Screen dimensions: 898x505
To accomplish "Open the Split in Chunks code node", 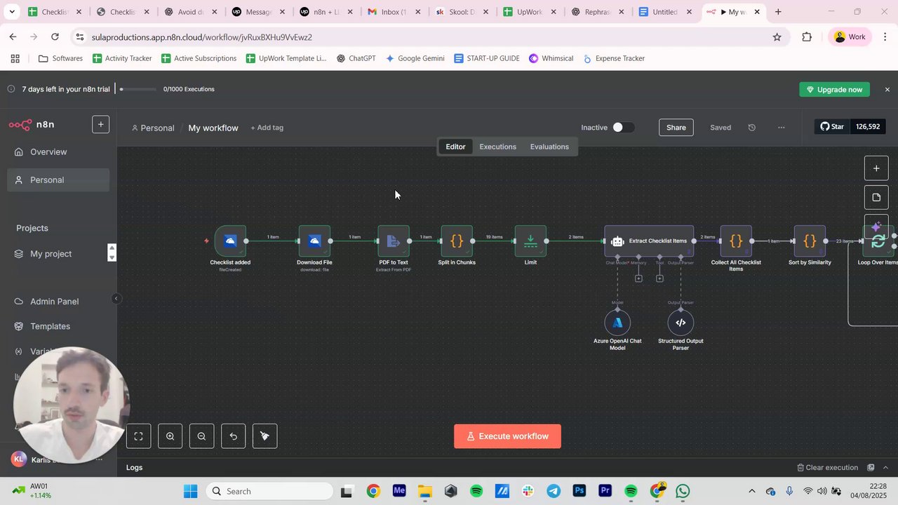I will (x=457, y=241).
